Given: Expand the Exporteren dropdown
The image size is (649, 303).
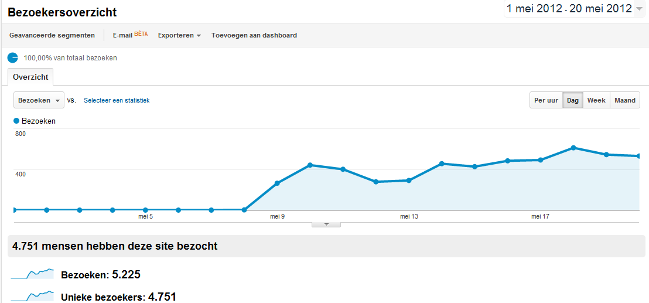Looking at the screenshot, I should pyautogui.click(x=179, y=35).
